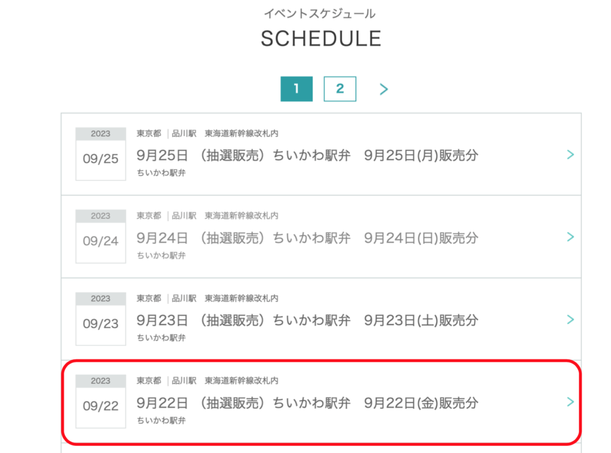Click the ちいかわ駅弁 tag under 9月22日 event
Image resolution: width=611 pixels, height=453 pixels.
click(x=161, y=421)
